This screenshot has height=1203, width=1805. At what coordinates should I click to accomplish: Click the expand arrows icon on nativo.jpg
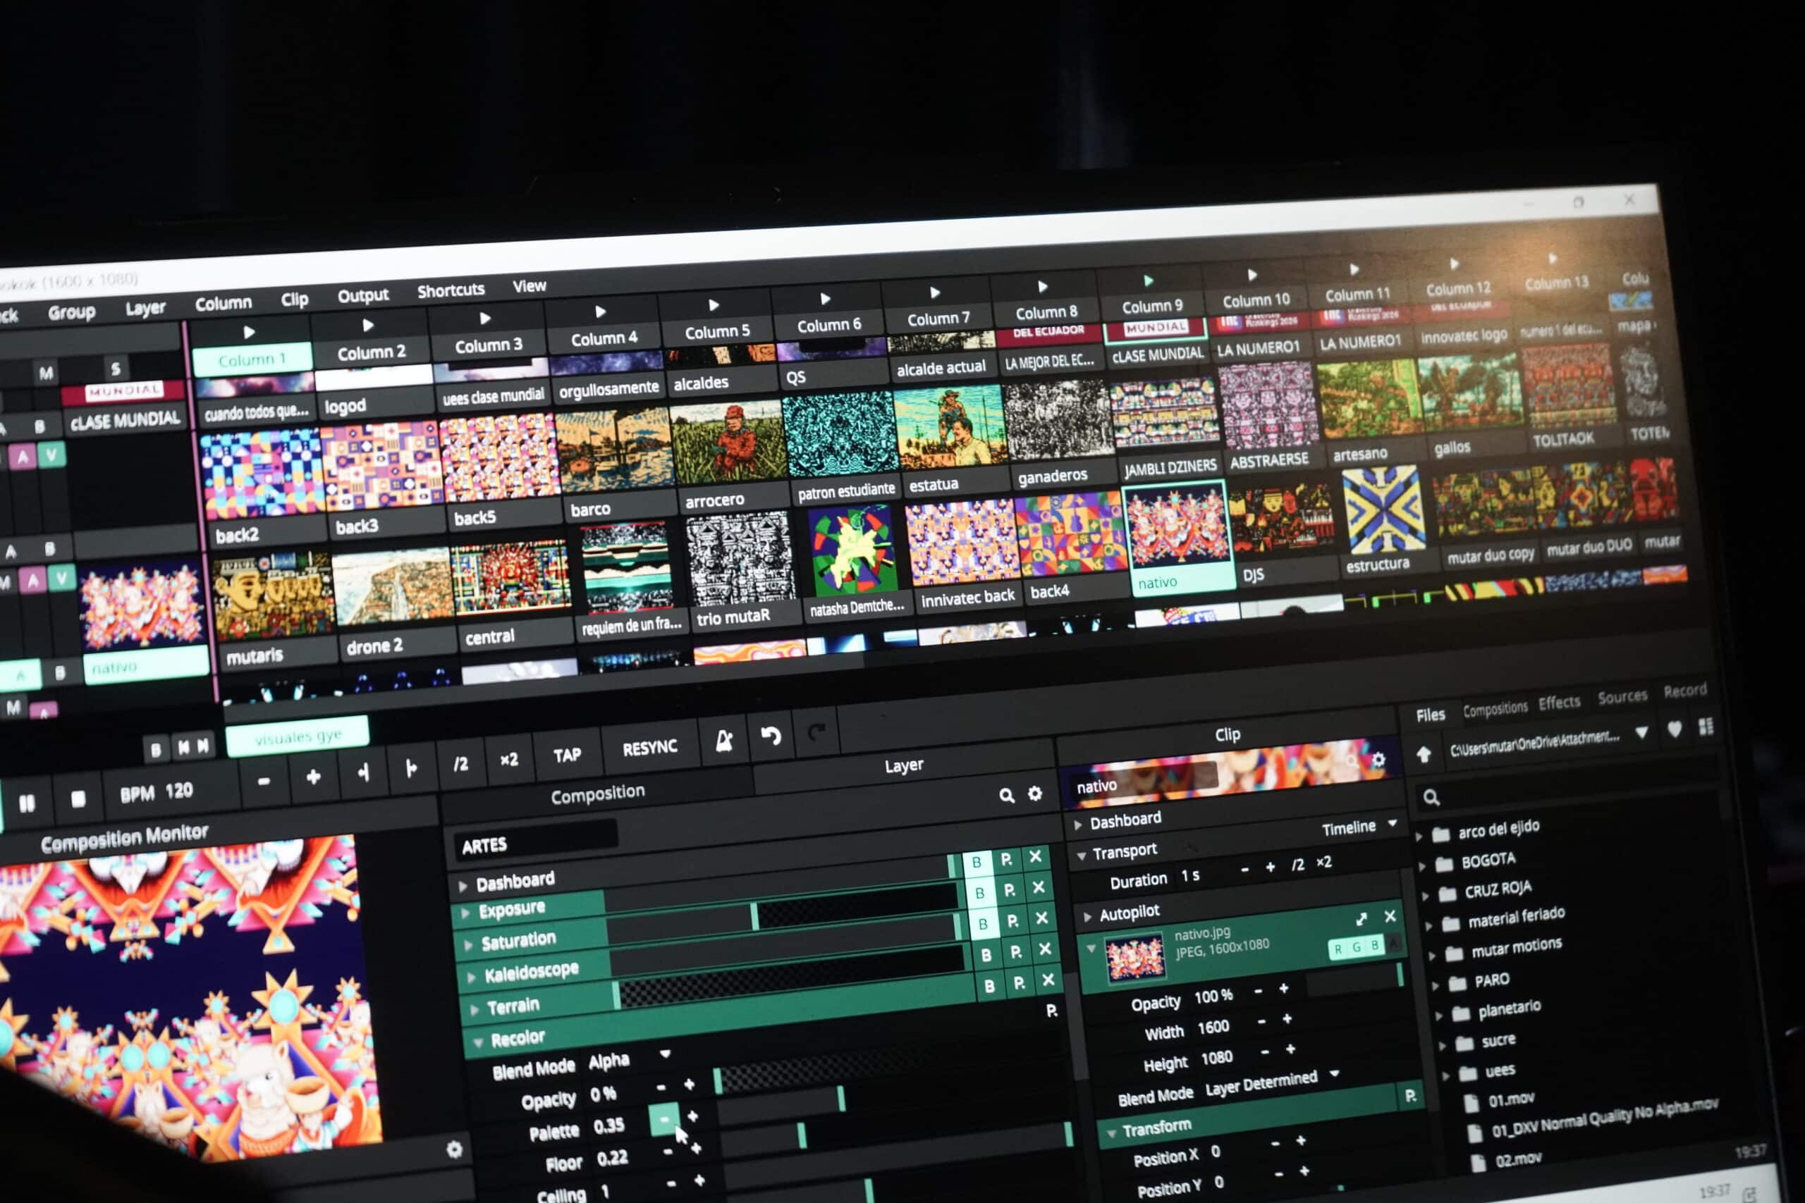point(1362,918)
